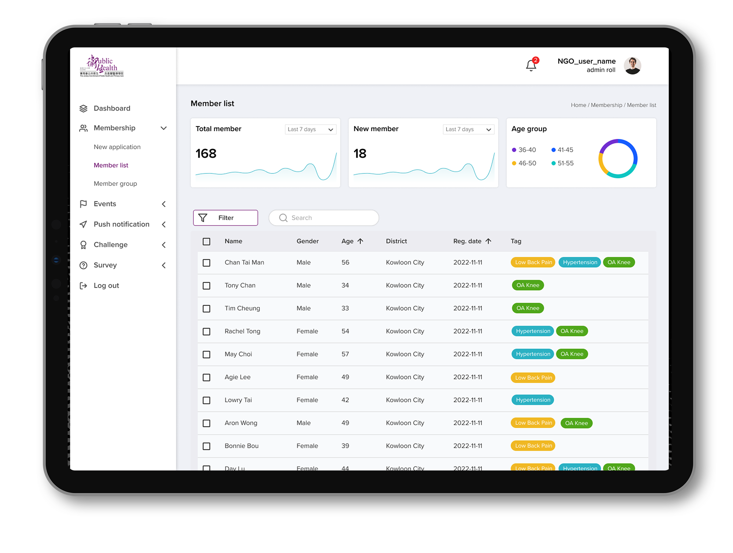Check the box for Chan Tai Man

(206, 263)
